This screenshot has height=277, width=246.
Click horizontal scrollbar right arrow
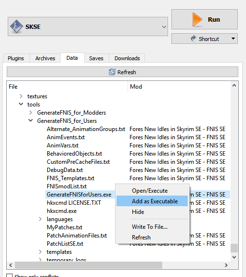click(x=226, y=265)
